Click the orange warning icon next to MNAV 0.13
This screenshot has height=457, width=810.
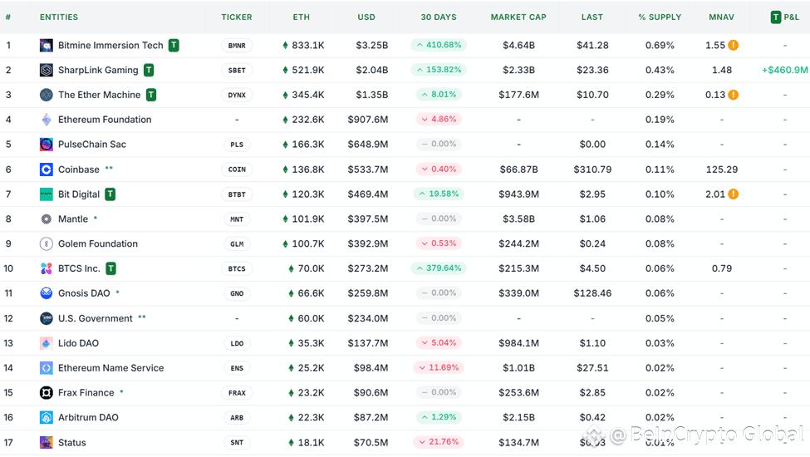coord(733,95)
